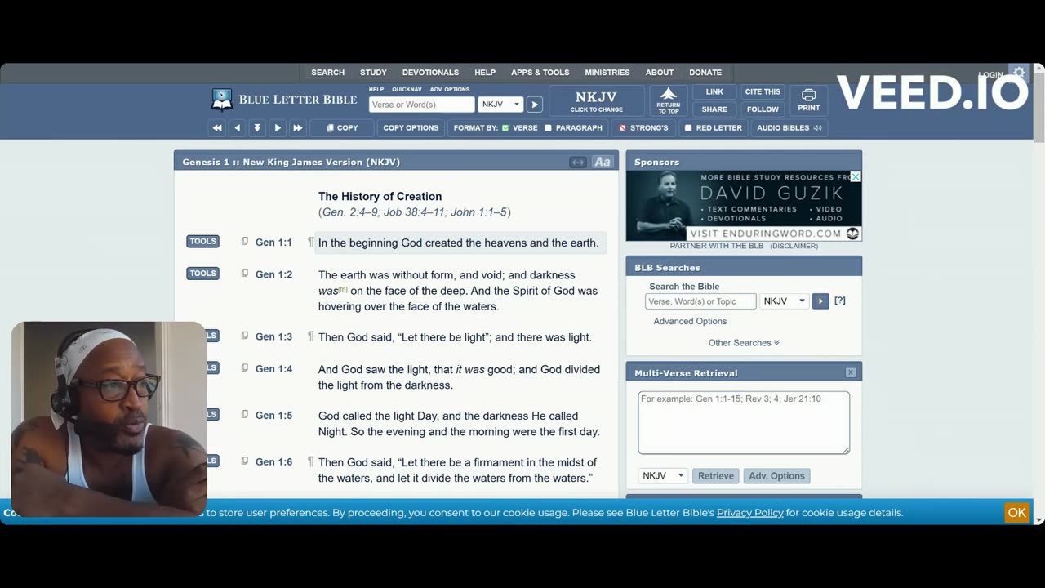Screen dimensions: 1045x588
Task: Click the Copy Options button
Action: (x=411, y=128)
